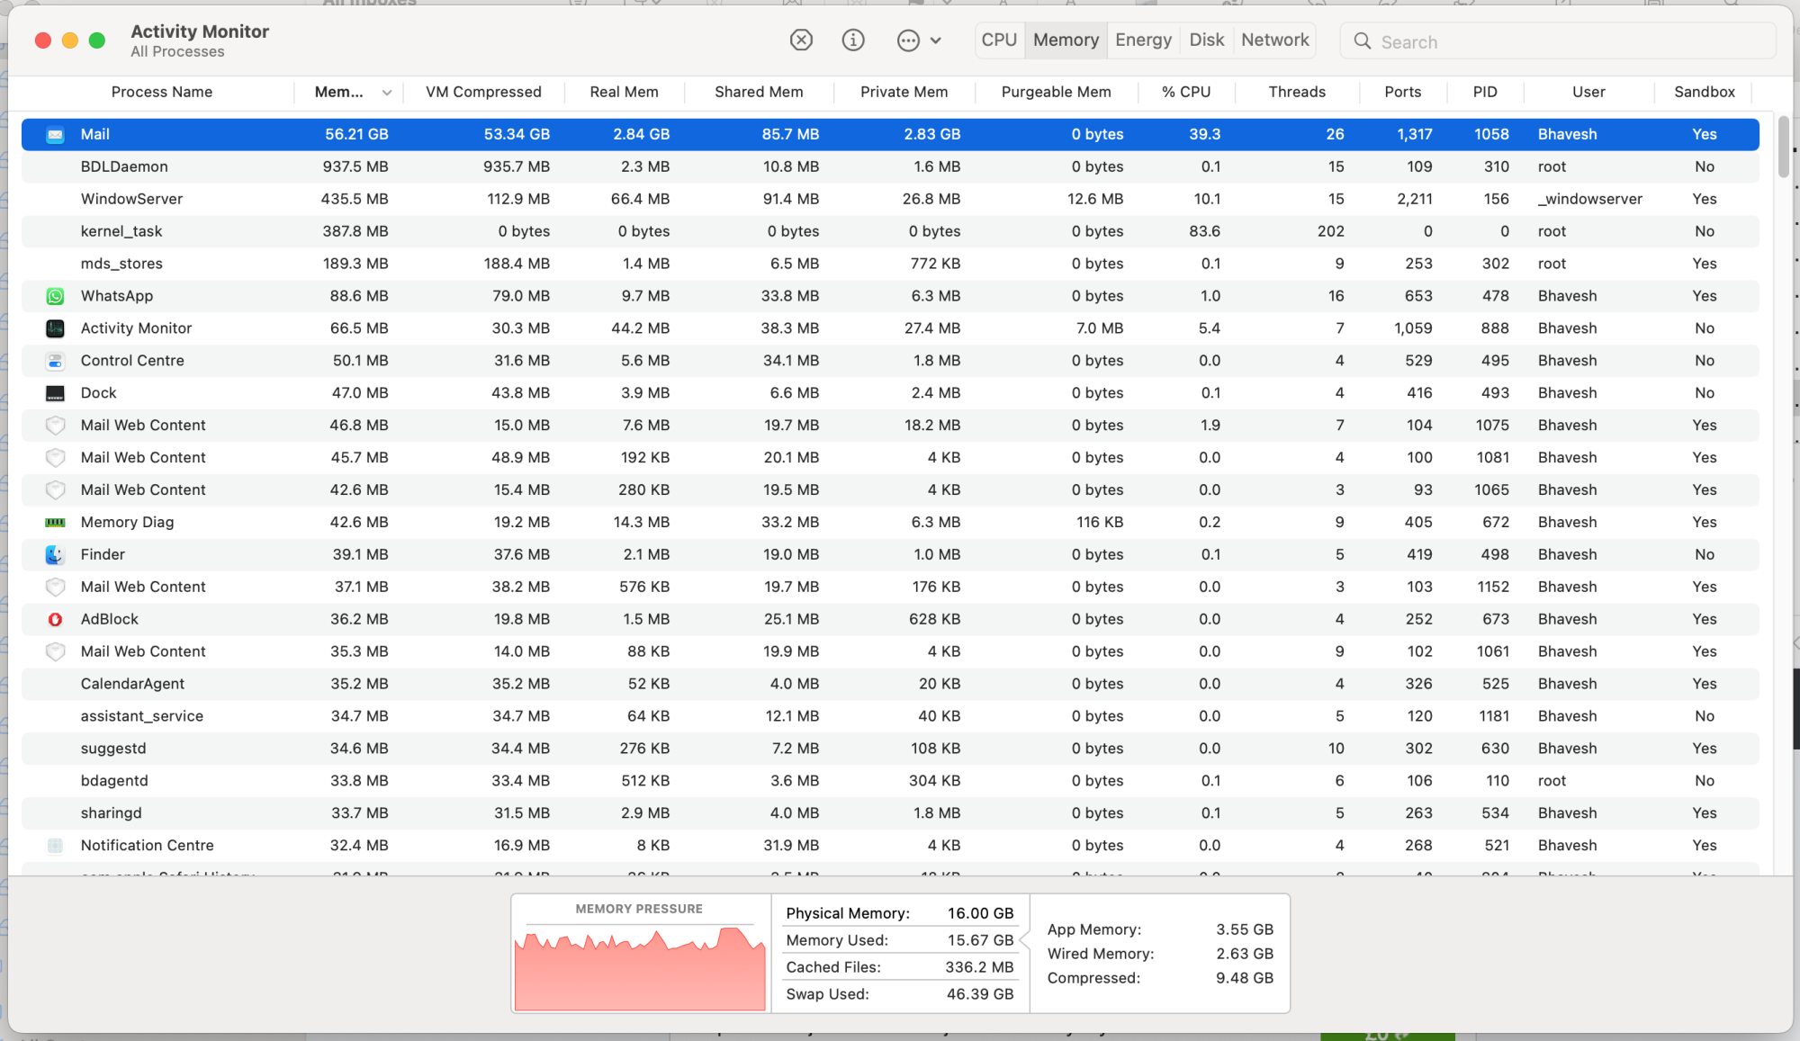Sort by the Process Name column header

161,92
